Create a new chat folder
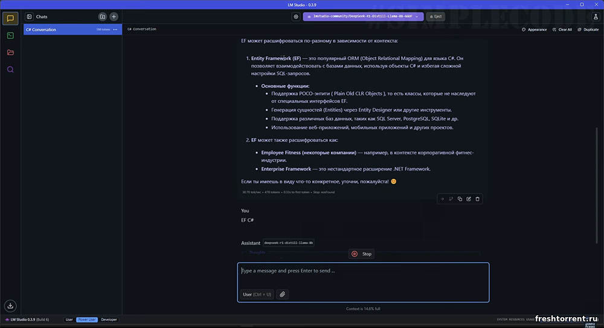Screen dimensions: 604x328 pyautogui.click(x=102, y=16)
